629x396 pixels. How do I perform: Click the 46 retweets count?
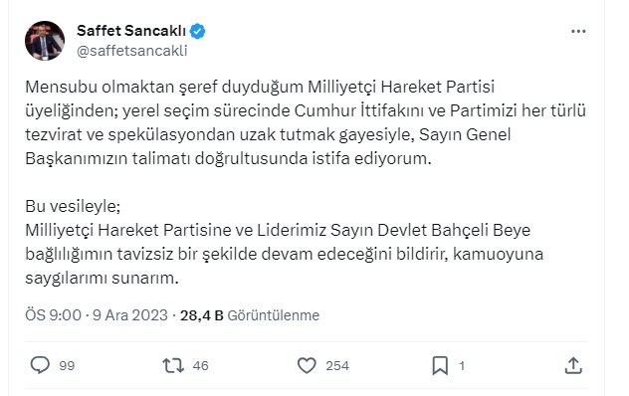pos(200,366)
